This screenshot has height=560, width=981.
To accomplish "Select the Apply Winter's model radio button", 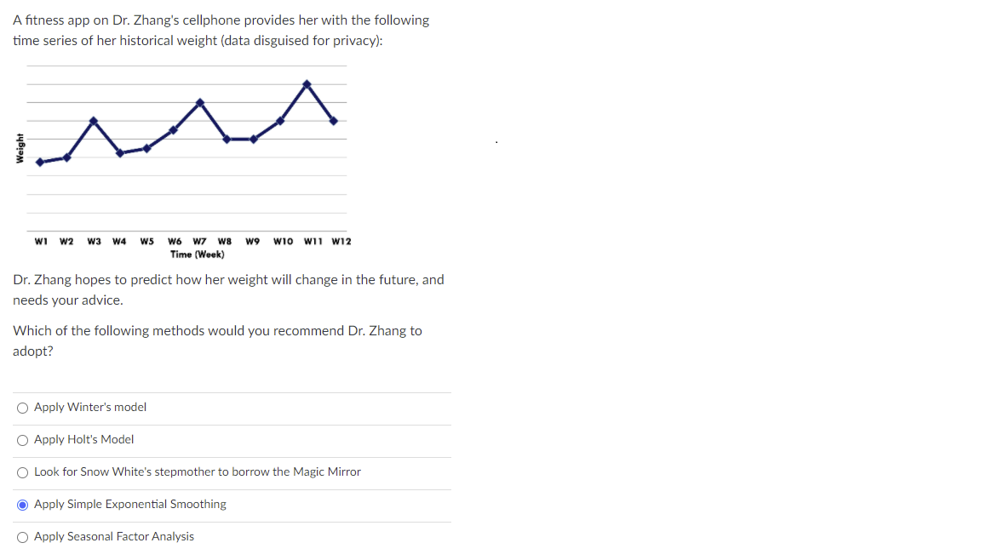I will (x=22, y=409).
